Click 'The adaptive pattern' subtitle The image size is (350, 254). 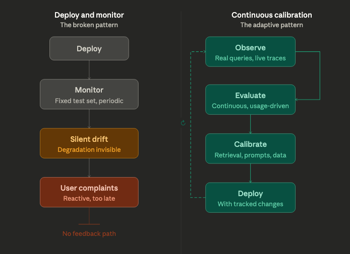coord(272,25)
